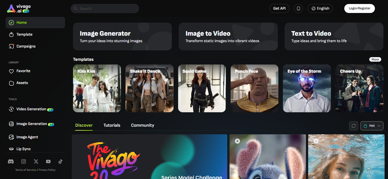
Task: Click the refresh icon beside Hot
Action: click(x=353, y=126)
